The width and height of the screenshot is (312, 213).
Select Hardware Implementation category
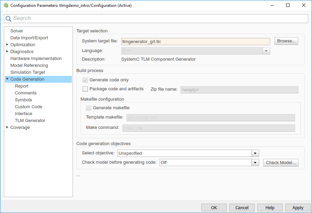[x=36, y=59]
